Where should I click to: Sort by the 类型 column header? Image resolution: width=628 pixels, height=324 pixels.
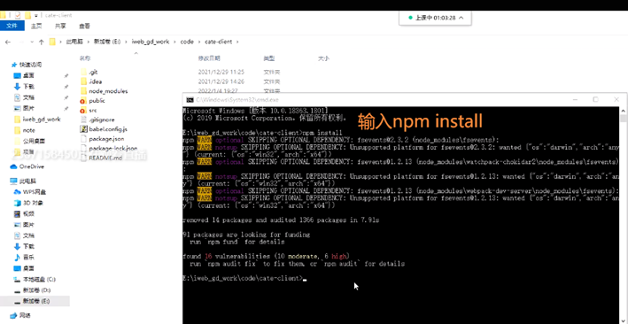click(268, 58)
